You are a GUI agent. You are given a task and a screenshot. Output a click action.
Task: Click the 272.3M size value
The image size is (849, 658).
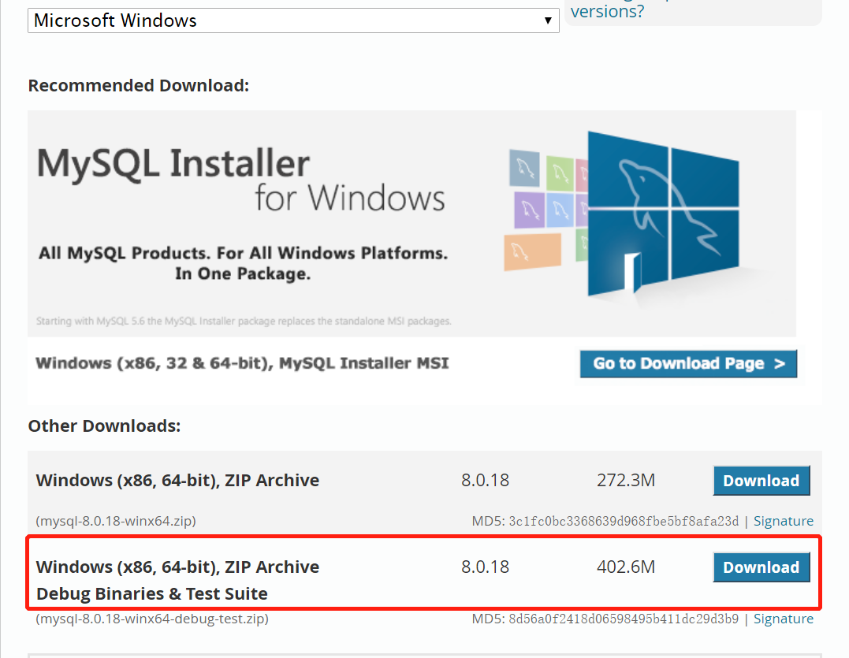pyautogui.click(x=626, y=480)
